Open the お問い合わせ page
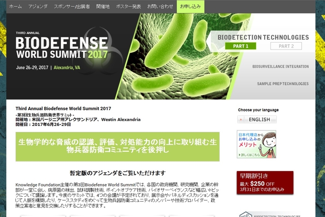Image resolution: width=325 pixels, height=217 pixels. point(160,6)
